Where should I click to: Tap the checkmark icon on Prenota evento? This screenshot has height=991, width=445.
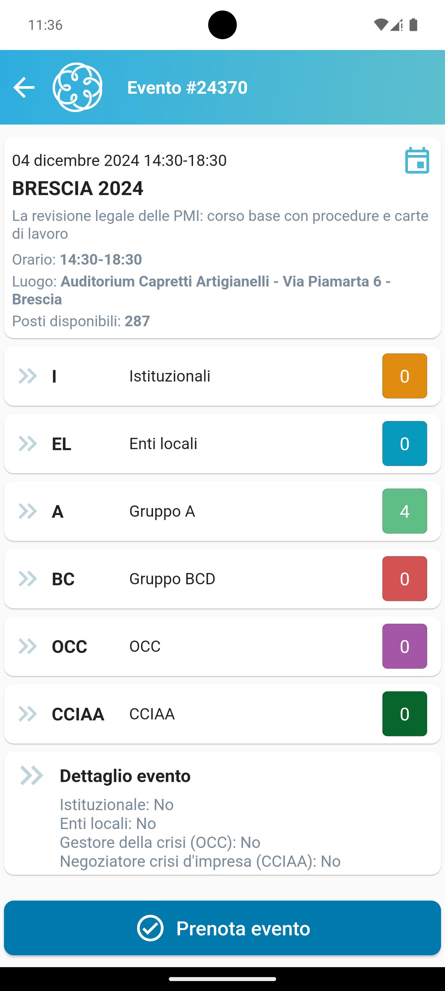(150, 928)
